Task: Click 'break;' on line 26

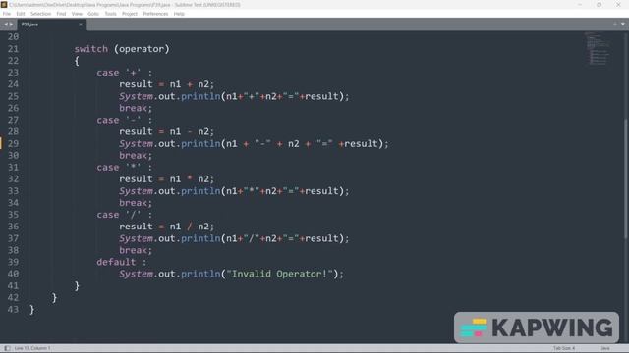Action: click(x=136, y=108)
